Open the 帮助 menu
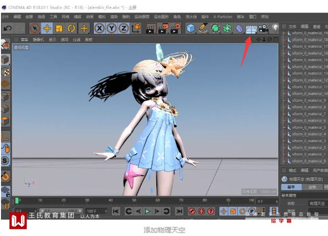Screen dimensions: 328x236 coord(265,16)
